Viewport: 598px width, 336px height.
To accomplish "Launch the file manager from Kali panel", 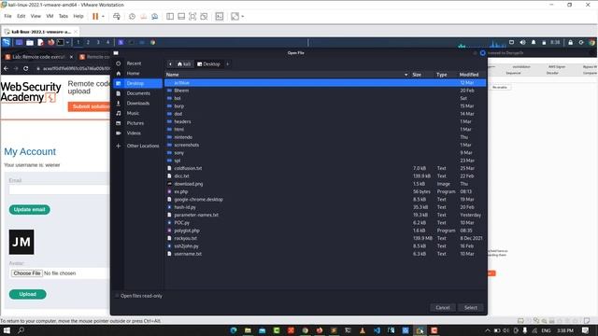I will [30, 42].
